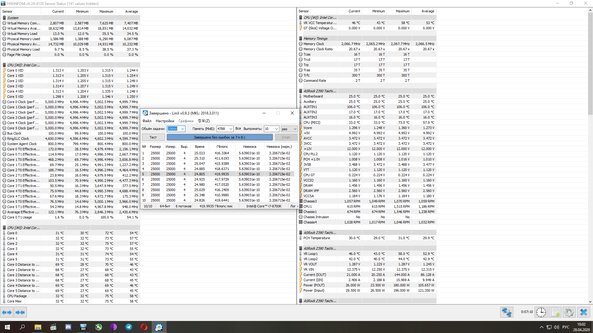Click the thermometer icon beside Motherboard
This screenshot has height=333, width=593.
point(301,96)
